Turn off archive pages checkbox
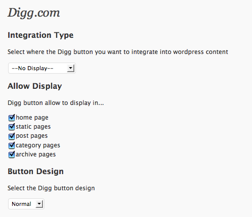The image size is (252, 217). pyautogui.click(x=12, y=154)
